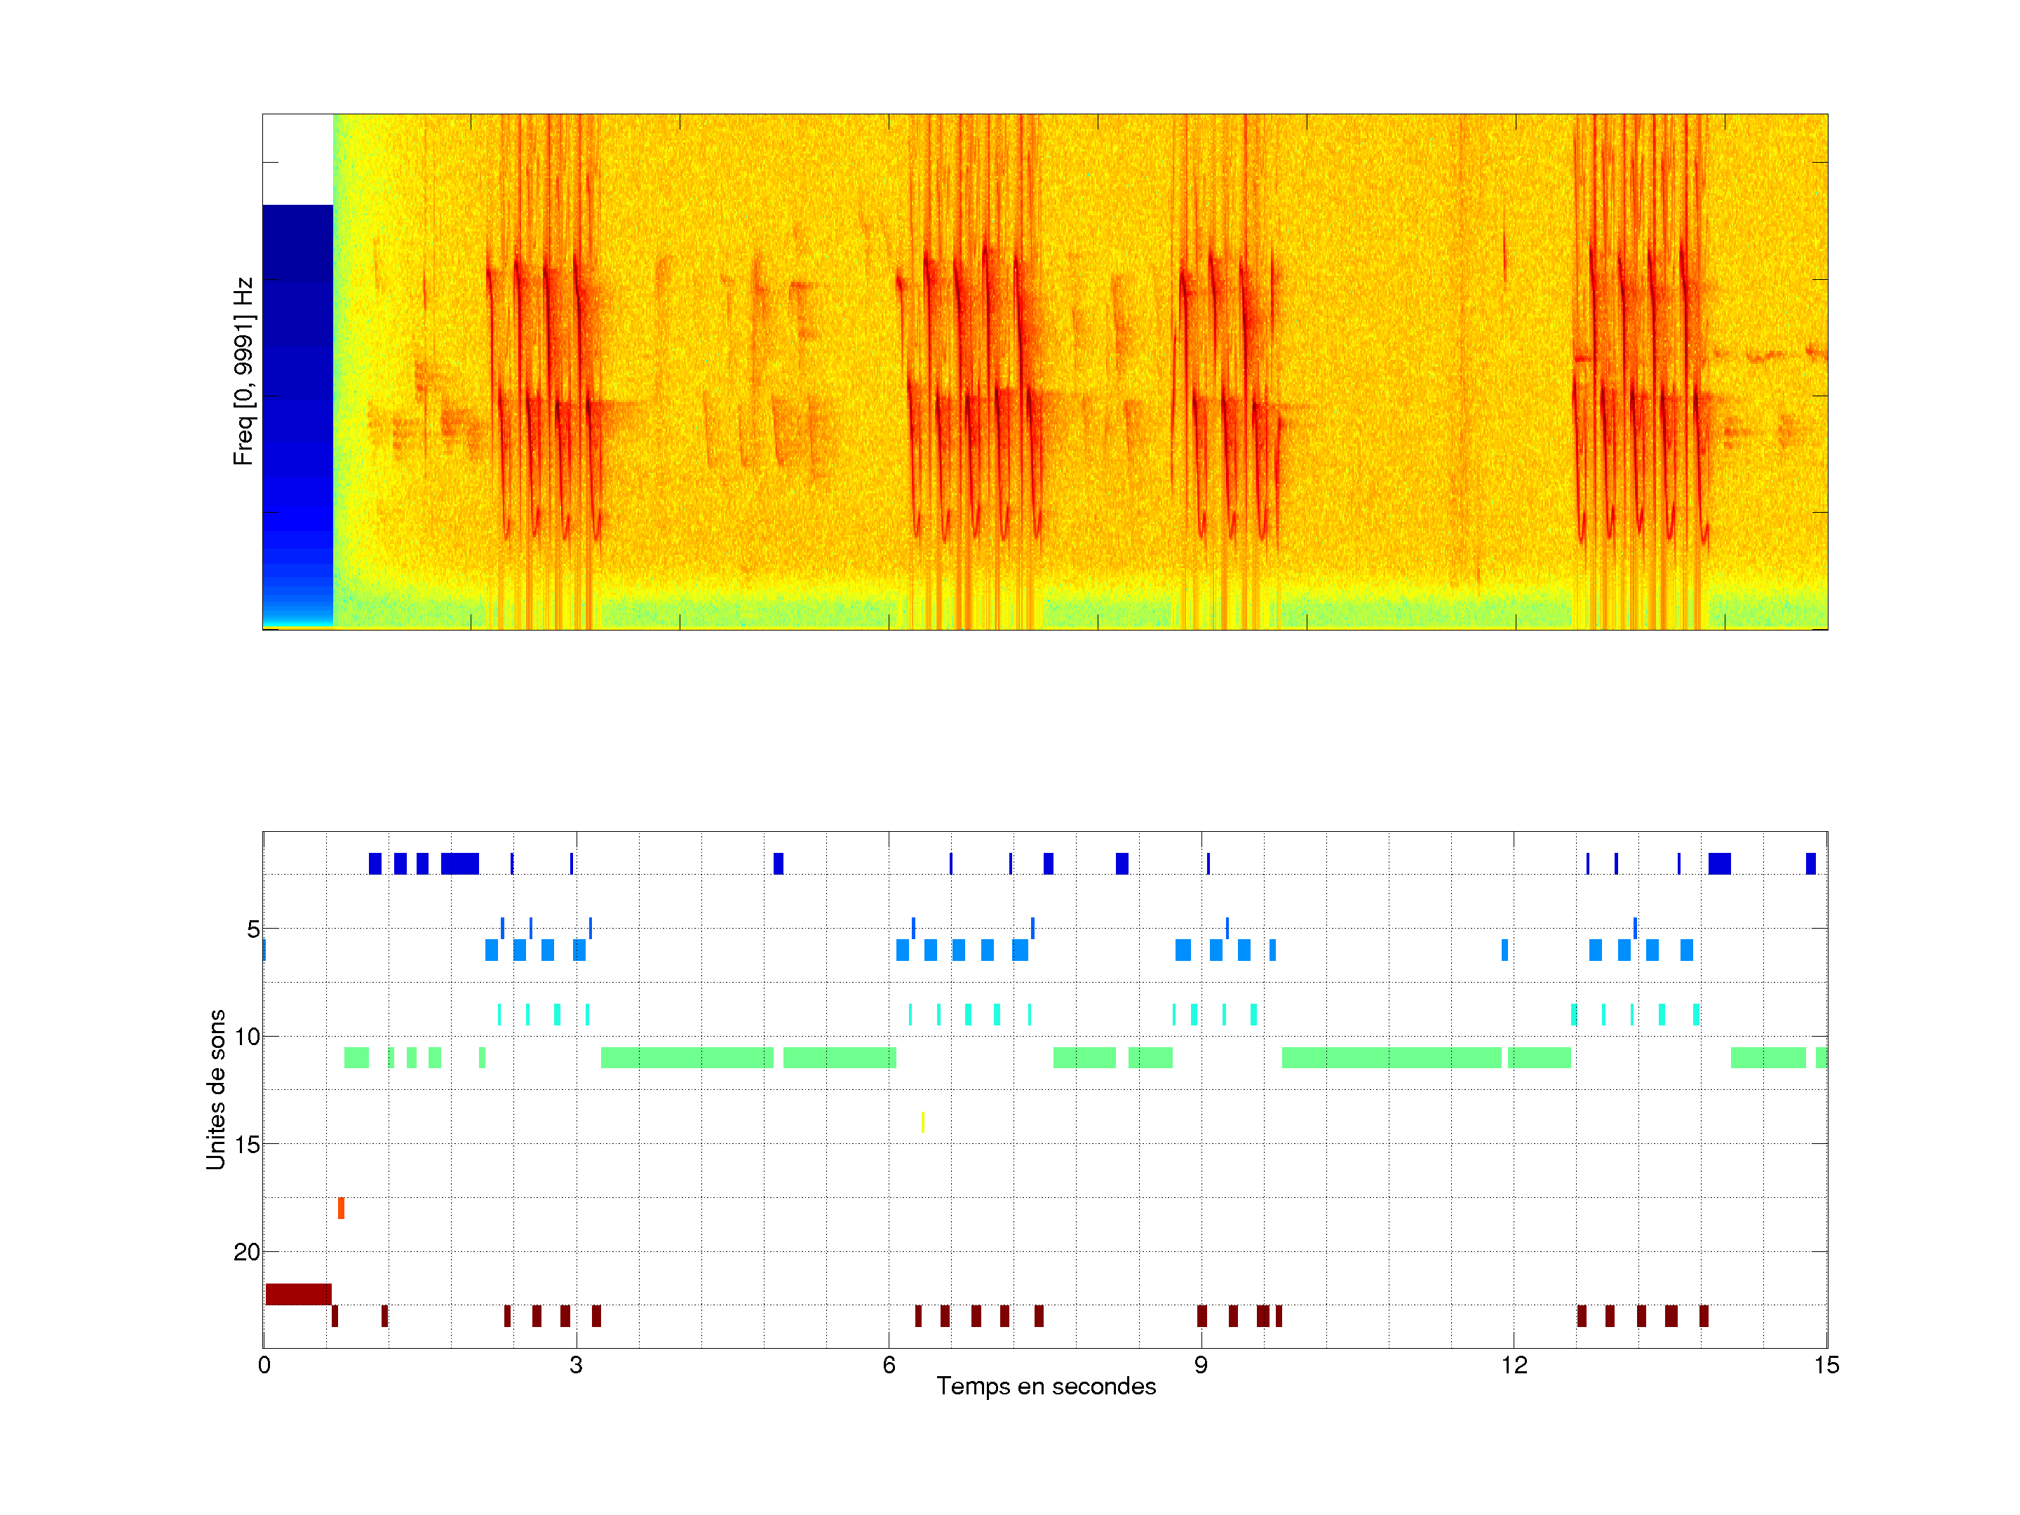2020x1515 pixels.
Task: Select the longest green bar after 3 seconds
Action: tap(687, 1058)
